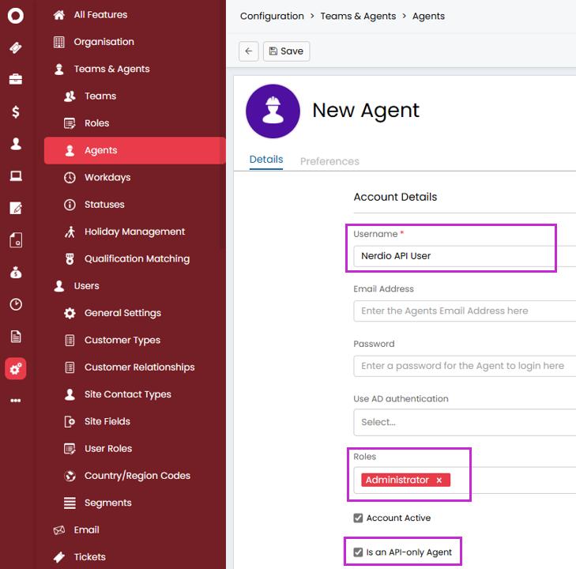Image resolution: width=576 pixels, height=569 pixels.
Task: Open the briefcase icon in left rail
Action: 16,79
